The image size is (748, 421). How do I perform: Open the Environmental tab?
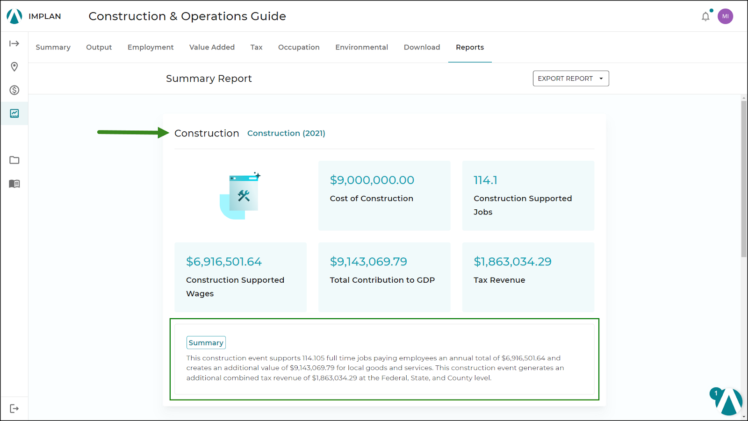pos(361,47)
